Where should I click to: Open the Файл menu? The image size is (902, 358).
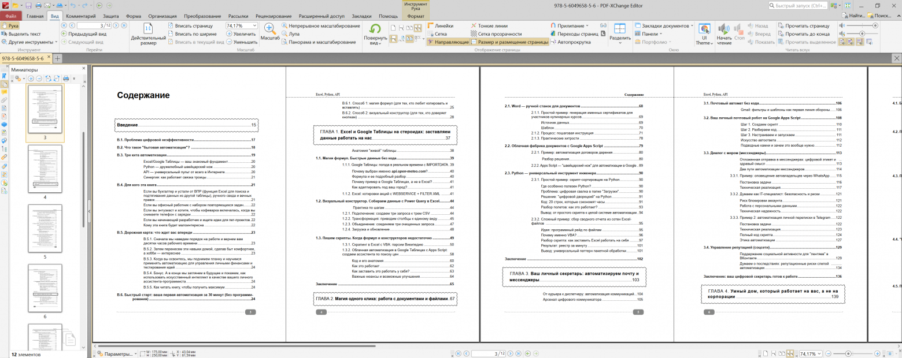tap(11, 16)
